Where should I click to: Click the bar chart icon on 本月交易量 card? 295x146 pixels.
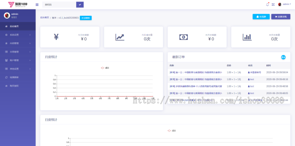click(x=247, y=37)
